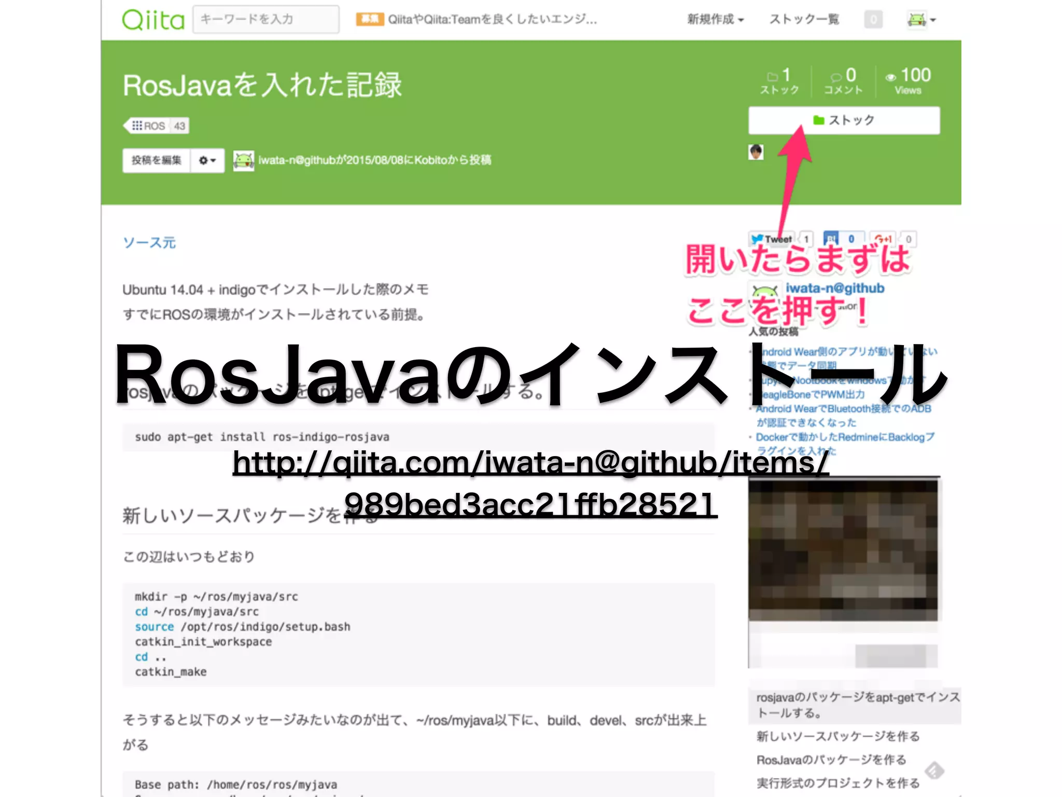Click the diamond-shaped icon at the sidebar bottom

[x=934, y=771]
